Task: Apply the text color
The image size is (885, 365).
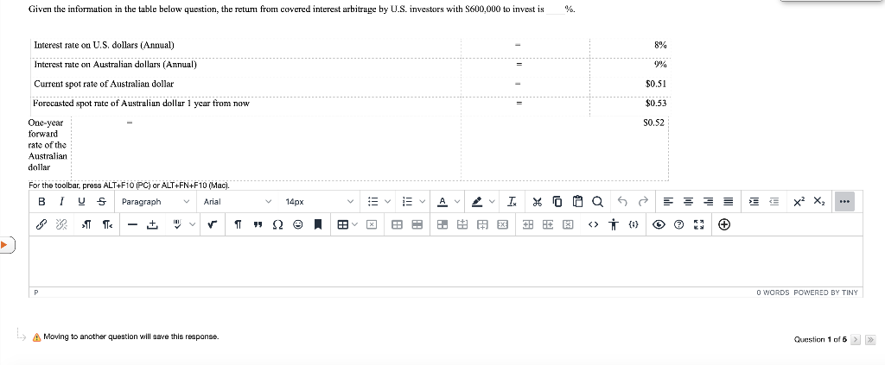Action: click(x=442, y=202)
